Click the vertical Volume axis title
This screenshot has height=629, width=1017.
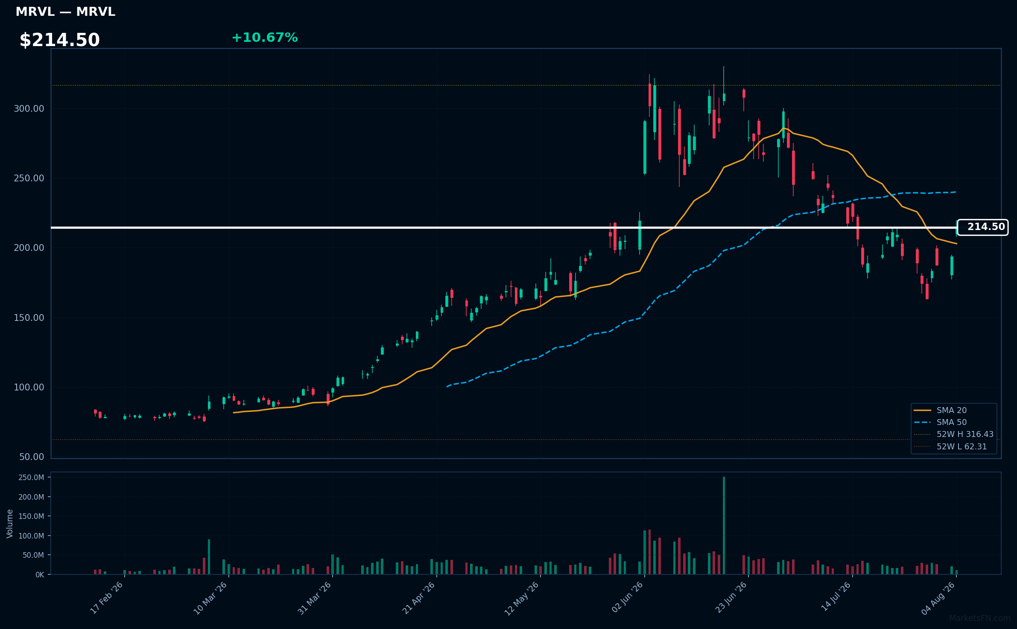coord(10,524)
